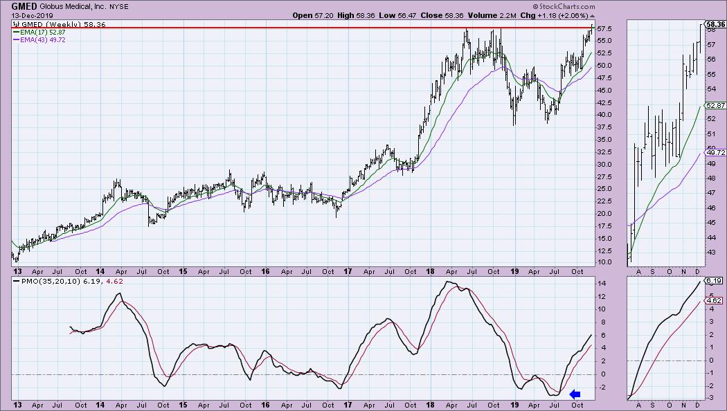Click year 18 beneath the main price chart
The width and height of the screenshot is (727, 411).
tap(430, 271)
